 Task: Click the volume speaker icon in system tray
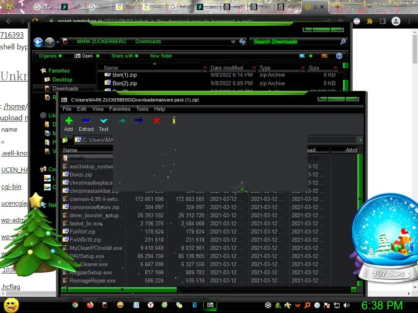point(347,305)
